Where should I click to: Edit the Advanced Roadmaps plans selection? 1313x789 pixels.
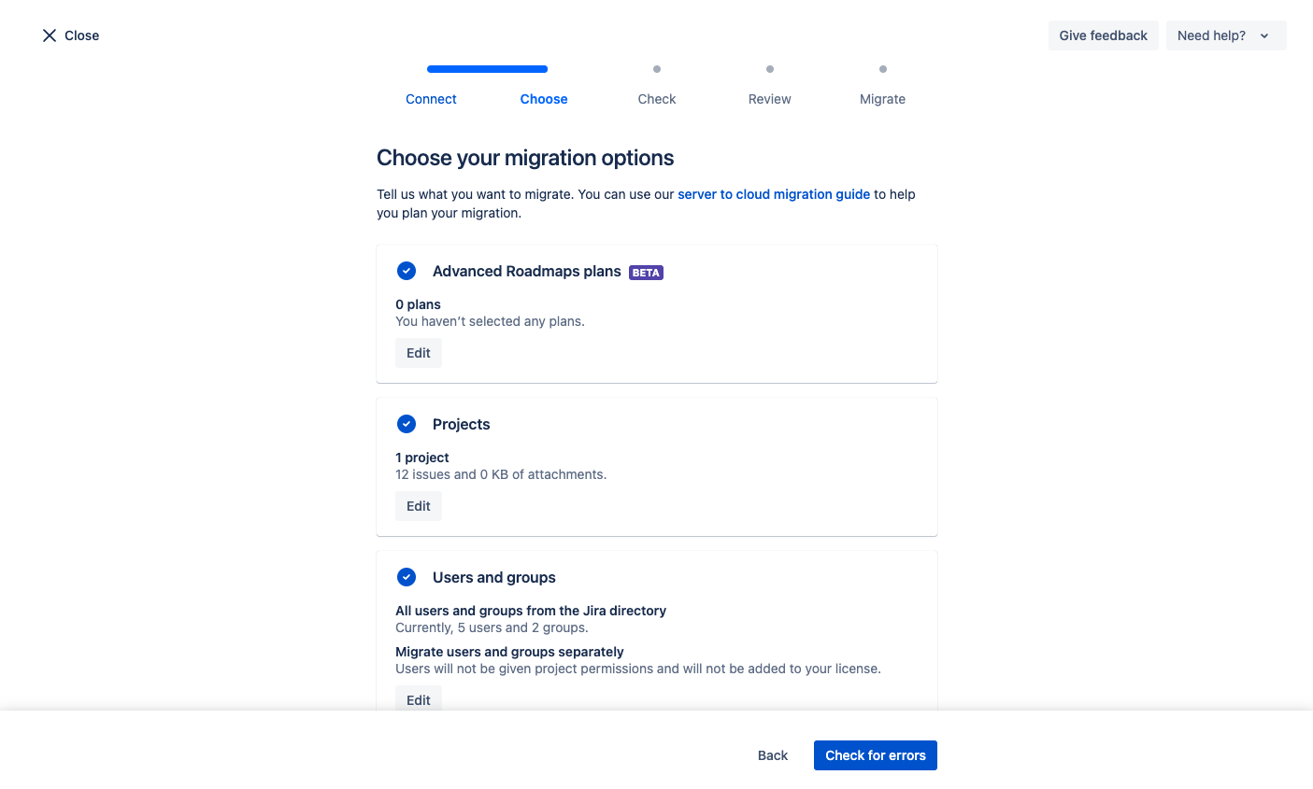point(419,353)
